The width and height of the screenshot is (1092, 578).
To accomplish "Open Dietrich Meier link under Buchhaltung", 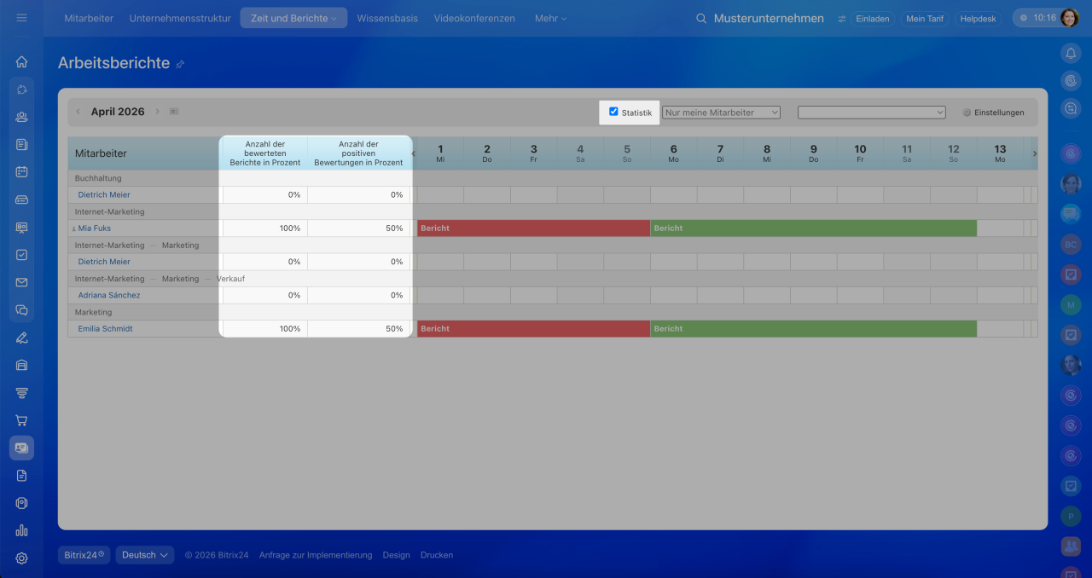I will [104, 194].
